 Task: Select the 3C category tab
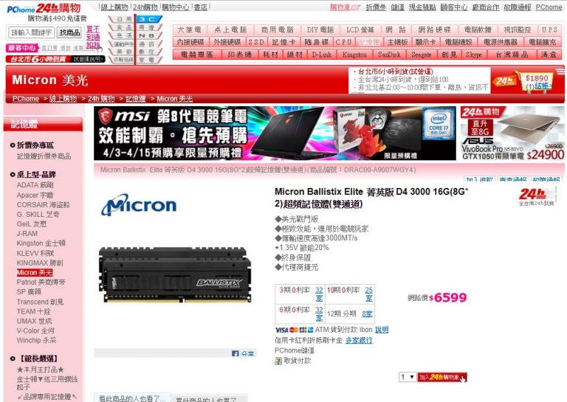pyautogui.click(x=148, y=19)
